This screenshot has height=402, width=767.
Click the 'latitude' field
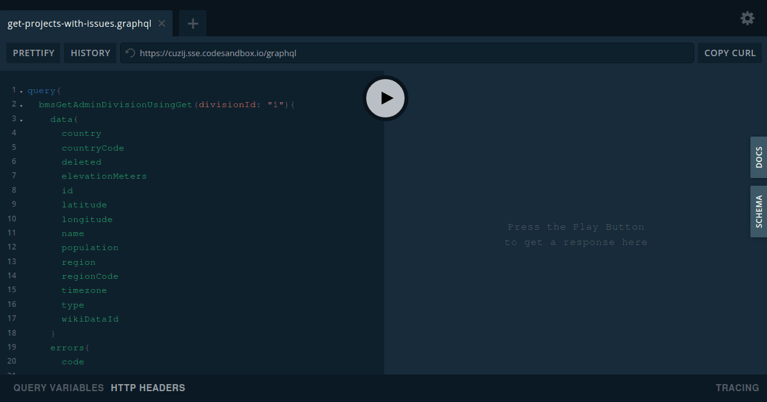pos(84,205)
